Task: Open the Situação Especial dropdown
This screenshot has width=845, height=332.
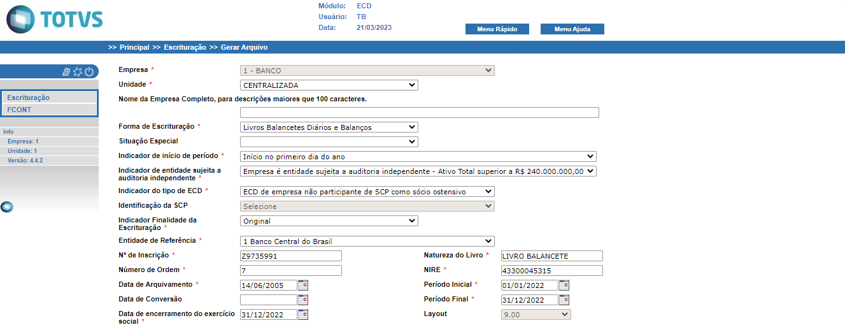Action: pos(329,141)
